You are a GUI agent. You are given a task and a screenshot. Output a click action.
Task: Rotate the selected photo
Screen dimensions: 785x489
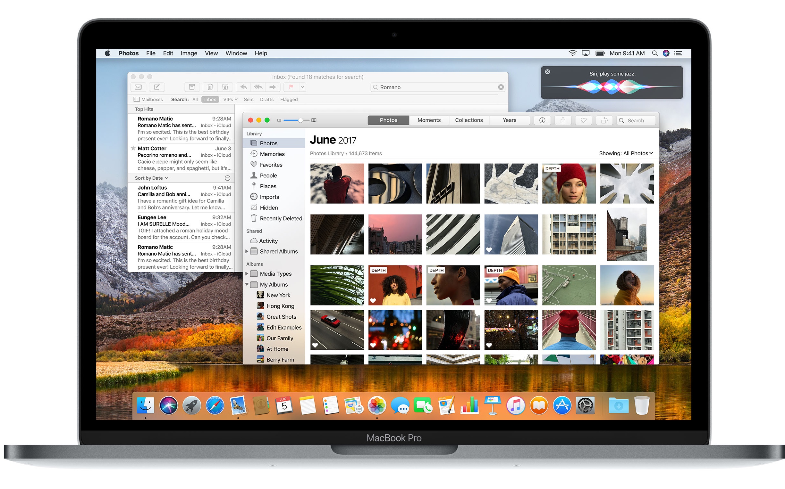click(x=604, y=120)
